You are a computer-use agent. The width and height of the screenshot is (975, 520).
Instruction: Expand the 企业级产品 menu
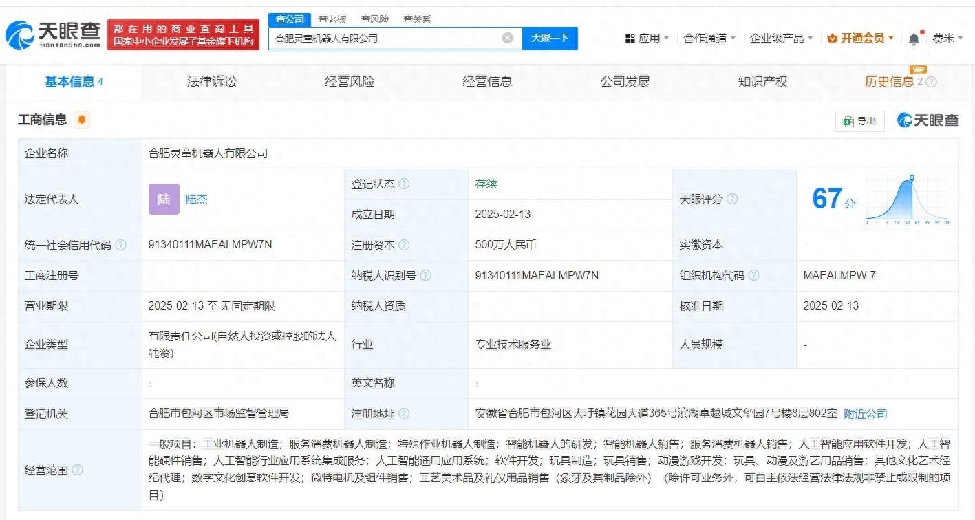click(x=781, y=39)
